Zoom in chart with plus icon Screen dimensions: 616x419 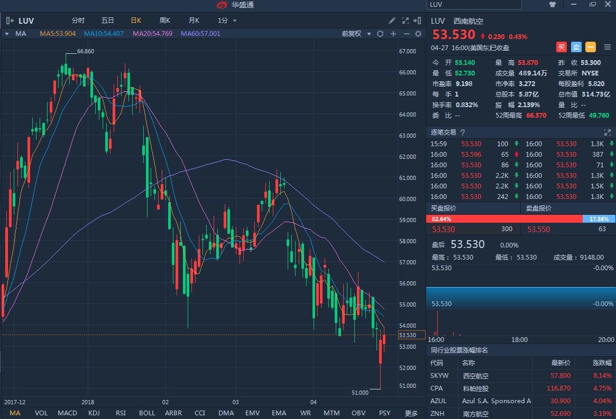(393, 34)
